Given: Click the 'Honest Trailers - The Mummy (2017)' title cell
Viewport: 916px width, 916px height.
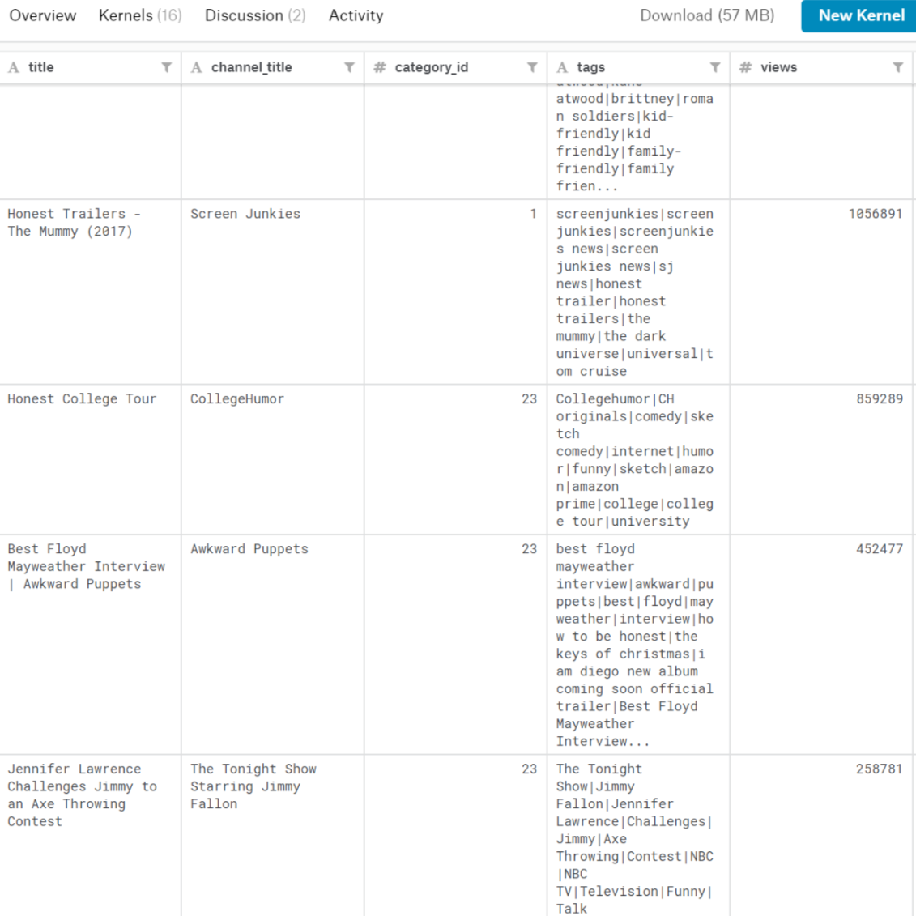Looking at the screenshot, I should click(x=91, y=292).
